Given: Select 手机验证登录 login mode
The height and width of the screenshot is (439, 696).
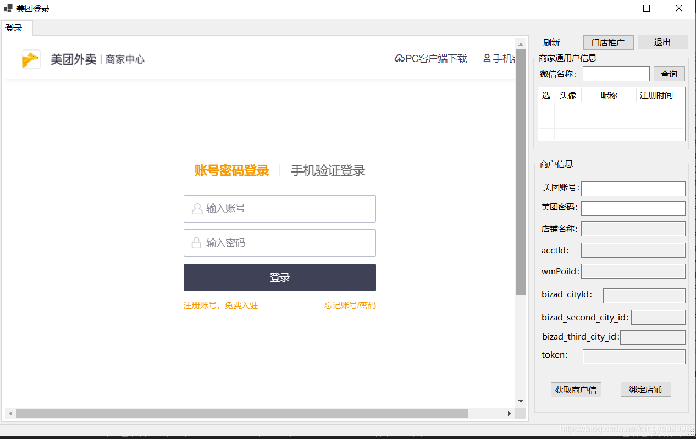Looking at the screenshot, I should pyautogui.click(x=328, y=170).
